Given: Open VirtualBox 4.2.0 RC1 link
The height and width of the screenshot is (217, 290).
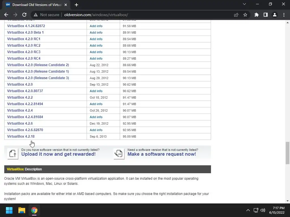Looking at the screenshot, I should coord(24,39).
